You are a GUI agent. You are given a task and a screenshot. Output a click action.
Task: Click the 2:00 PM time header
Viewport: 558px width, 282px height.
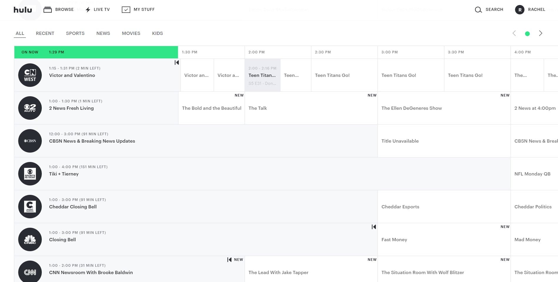coord(256,52)
